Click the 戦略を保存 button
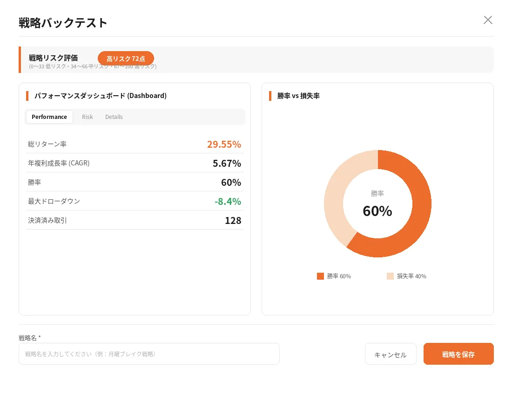The height and width of the screenshot is (407, 512). pyautogui.click(x=458, y=354)
